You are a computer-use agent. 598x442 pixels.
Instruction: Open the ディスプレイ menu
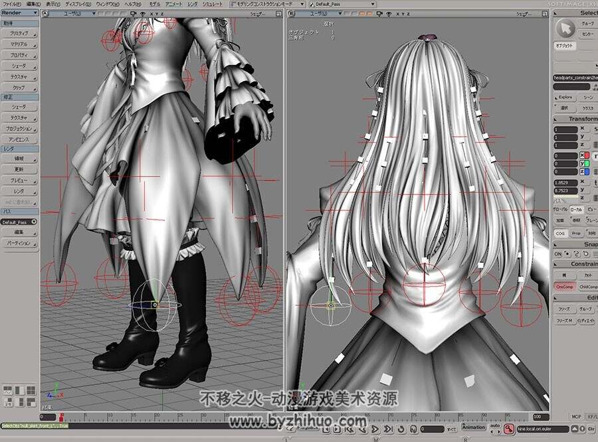(x=78, y=4)
